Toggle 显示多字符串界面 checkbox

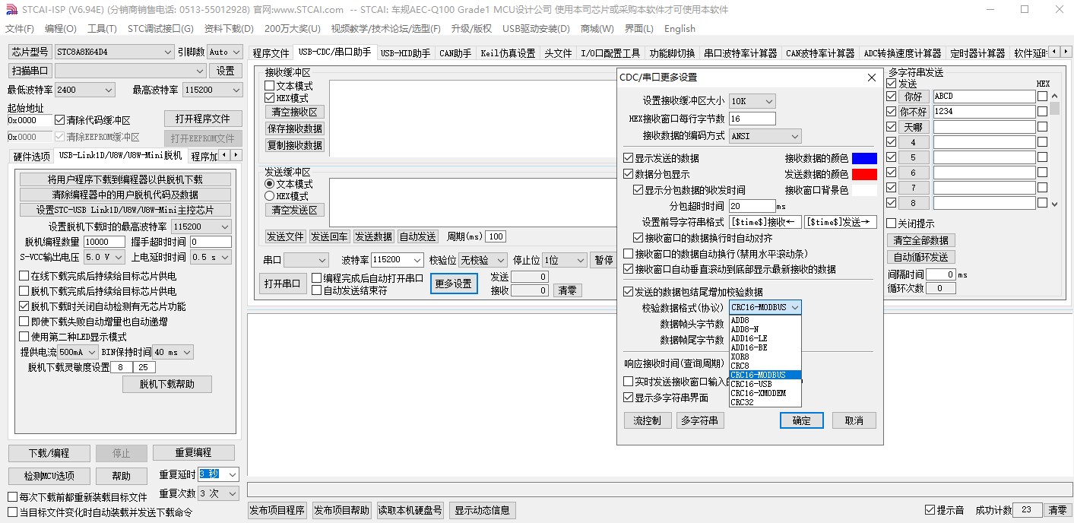click(x=628, y=398)
